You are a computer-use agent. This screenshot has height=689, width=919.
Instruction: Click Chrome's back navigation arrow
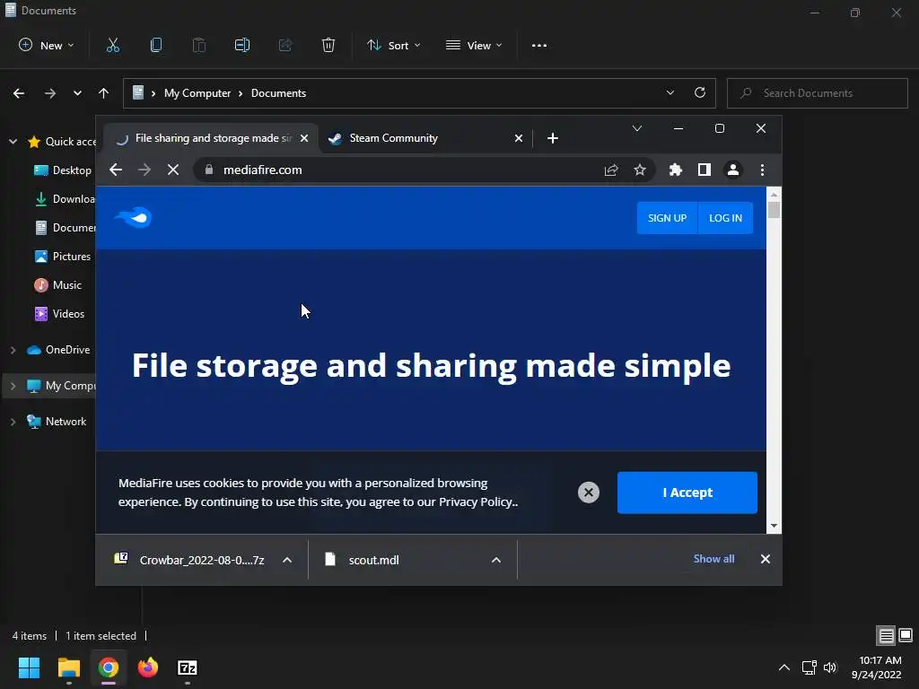click(116, 170)
